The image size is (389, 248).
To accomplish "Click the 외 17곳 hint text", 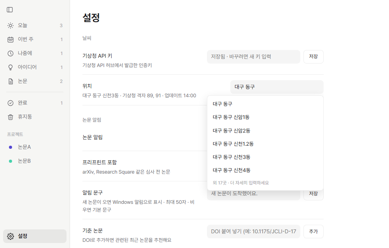I will click(x=241, y=183).
